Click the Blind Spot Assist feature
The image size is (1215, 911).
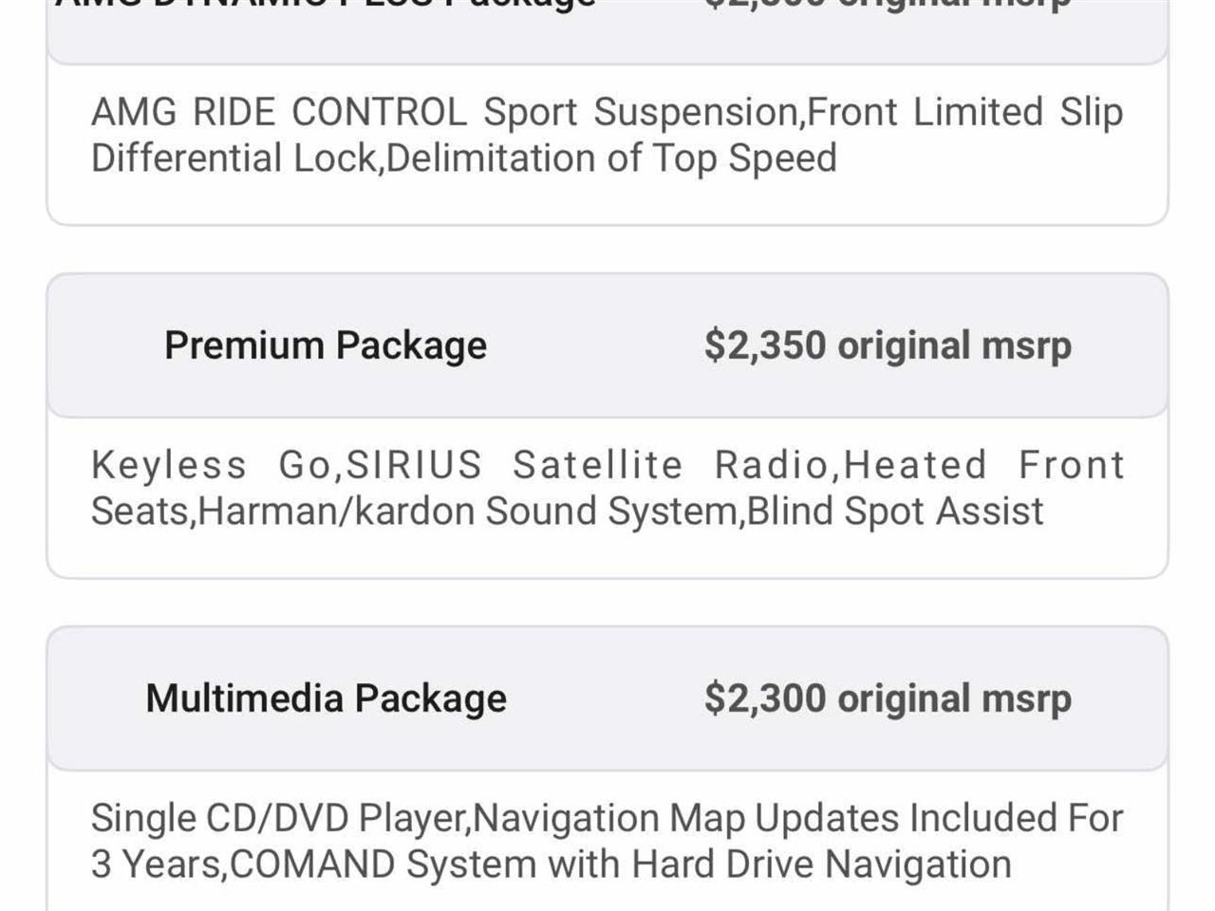(x=895, y=511)
